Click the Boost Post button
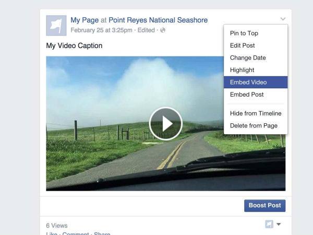 (x=264, y=205)
